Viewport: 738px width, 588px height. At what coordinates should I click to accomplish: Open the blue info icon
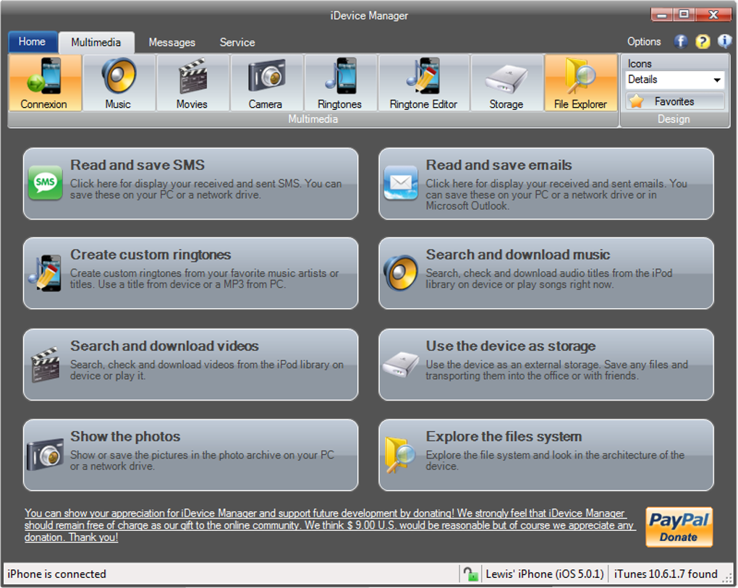(724, 41)
